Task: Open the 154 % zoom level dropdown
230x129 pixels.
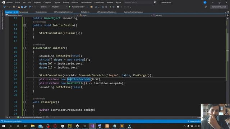Action: click(9, 117)
